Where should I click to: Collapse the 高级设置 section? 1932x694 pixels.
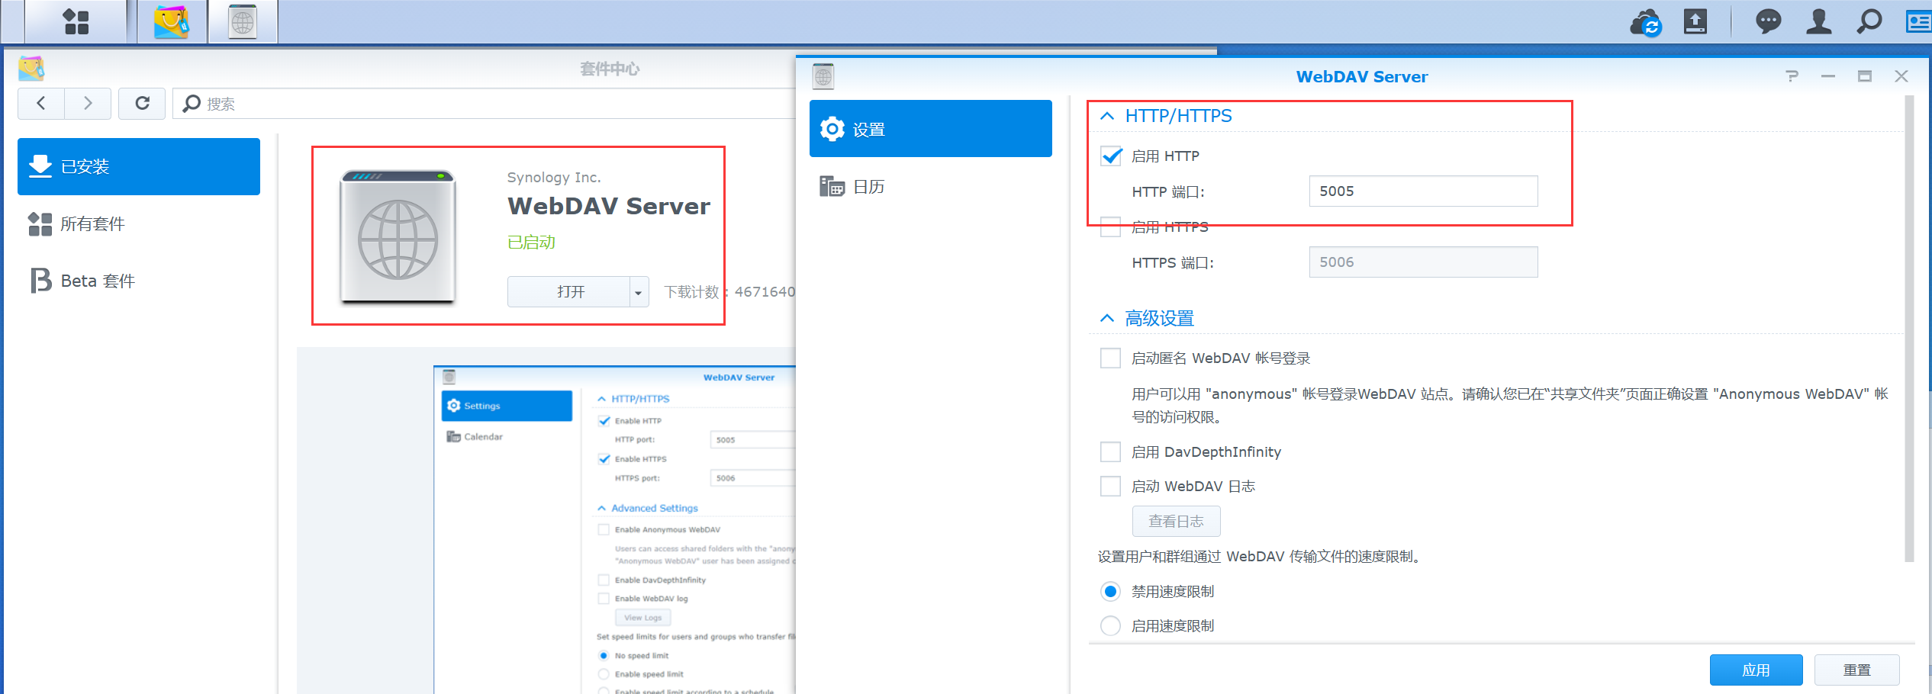[x=1107, y=318]
